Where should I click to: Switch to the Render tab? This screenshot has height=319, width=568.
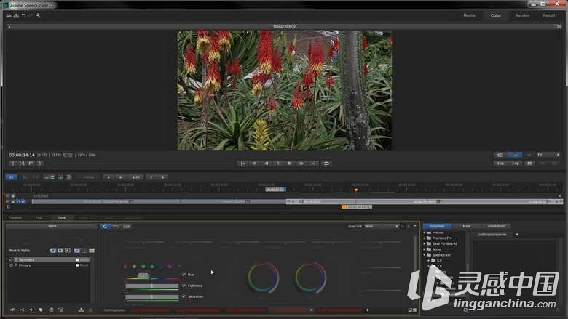click(x=522, y=15)
